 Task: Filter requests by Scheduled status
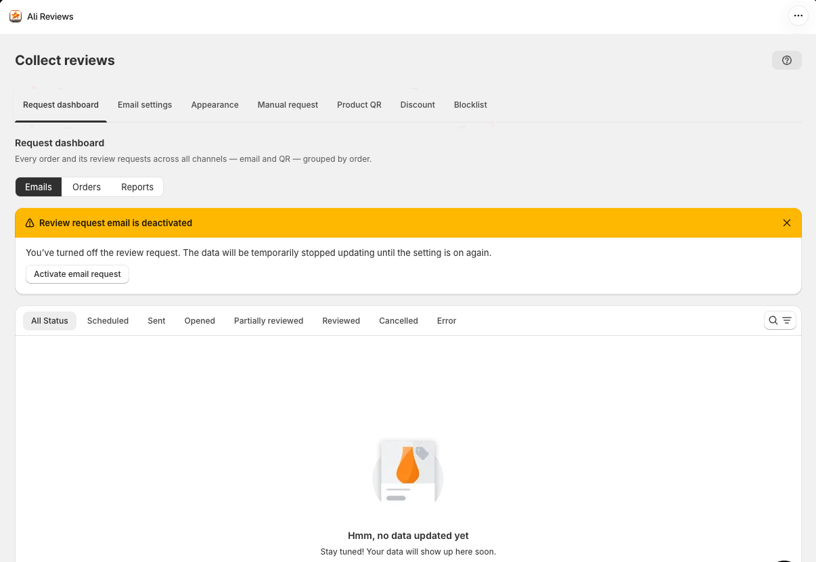pos(108,321)
